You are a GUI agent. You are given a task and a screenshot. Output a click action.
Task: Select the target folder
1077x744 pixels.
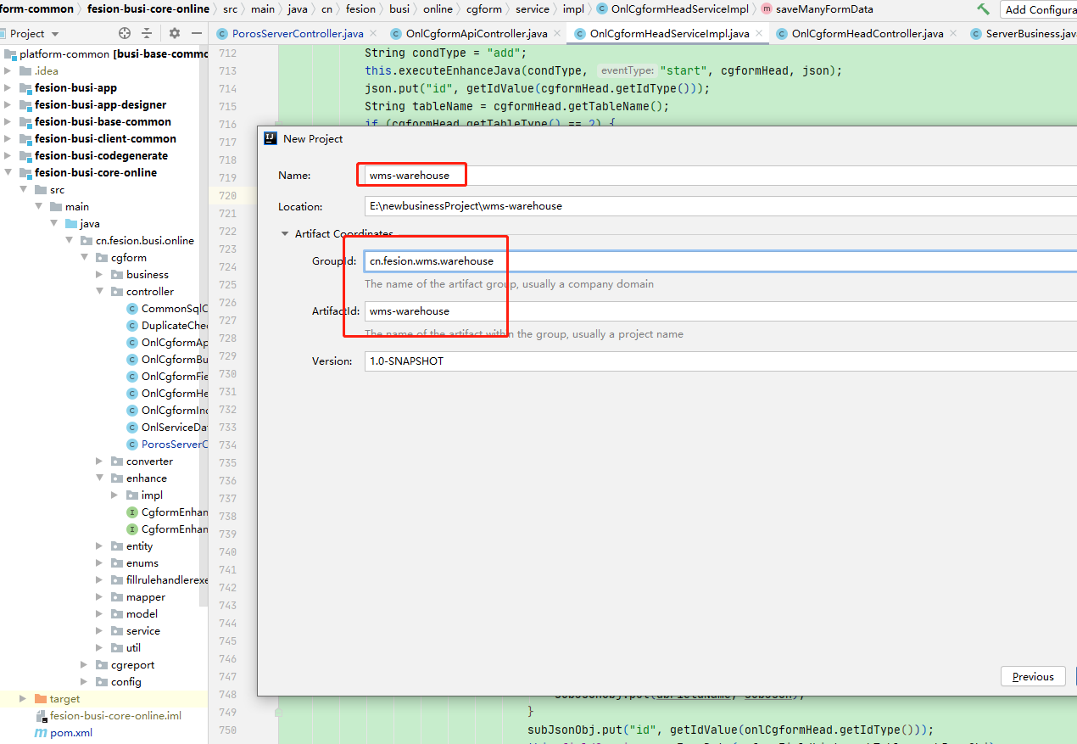coord(64,698)
